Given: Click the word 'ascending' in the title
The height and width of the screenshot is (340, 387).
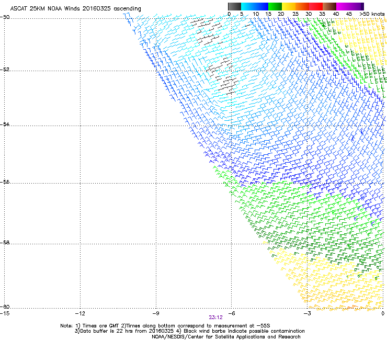Looking at the screenshot, I should (128, 9).
